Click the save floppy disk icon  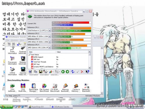coord(41,72)
